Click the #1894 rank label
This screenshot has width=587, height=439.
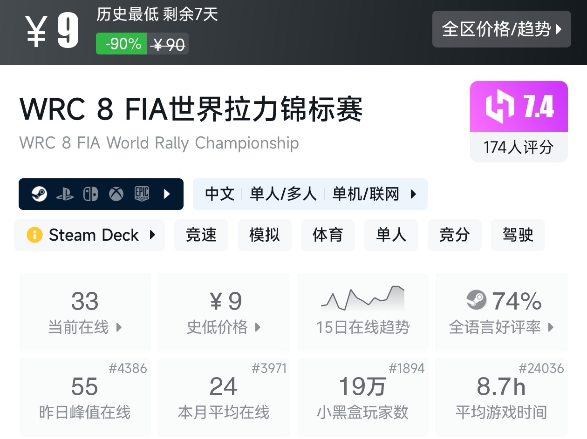(x=407, y=369)
